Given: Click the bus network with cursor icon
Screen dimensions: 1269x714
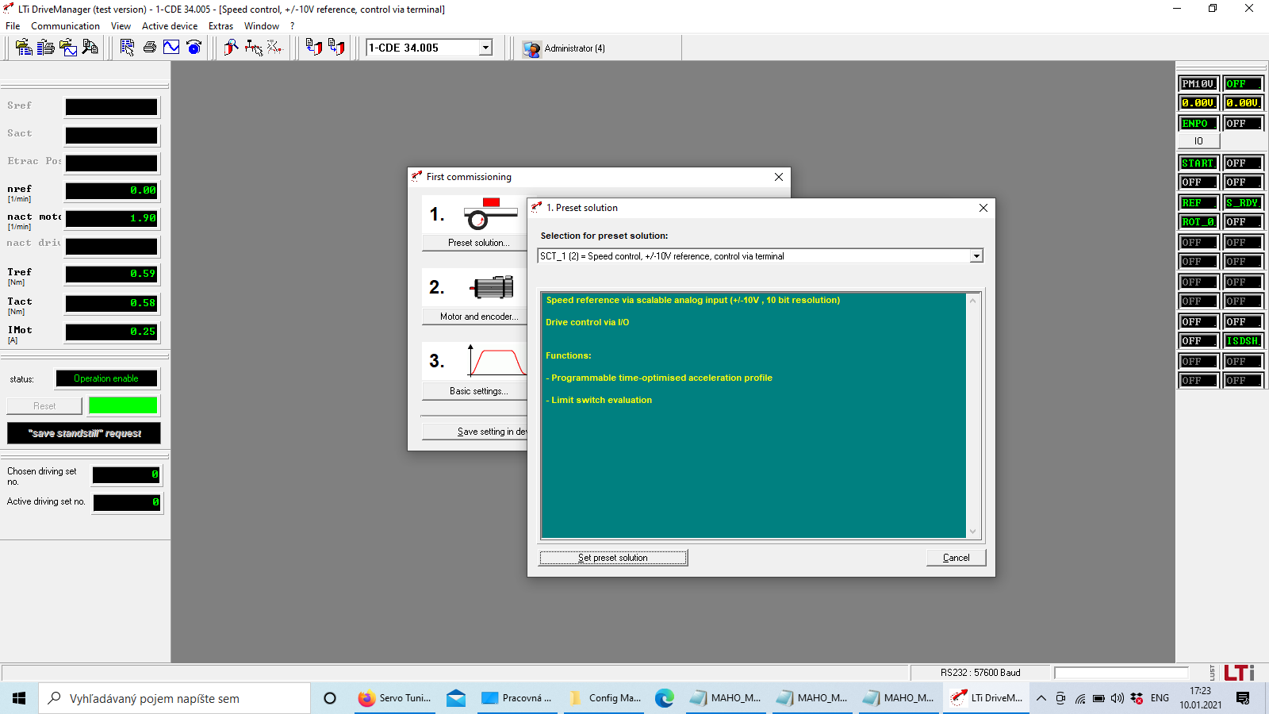Looking at the screenshot, I should coord(253,48).
